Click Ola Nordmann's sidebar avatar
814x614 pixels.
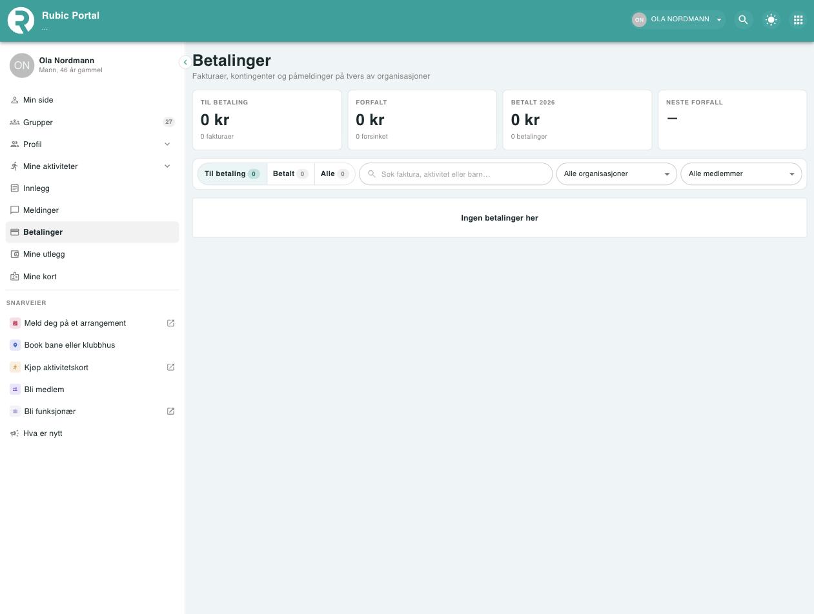tap(22, 65)
